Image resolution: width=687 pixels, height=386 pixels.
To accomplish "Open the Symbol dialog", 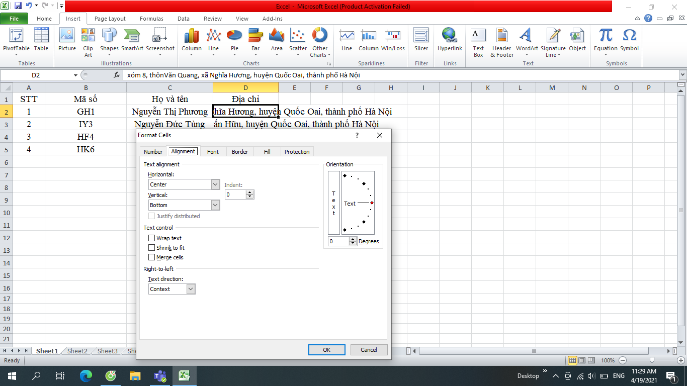I will click(629, 40).
